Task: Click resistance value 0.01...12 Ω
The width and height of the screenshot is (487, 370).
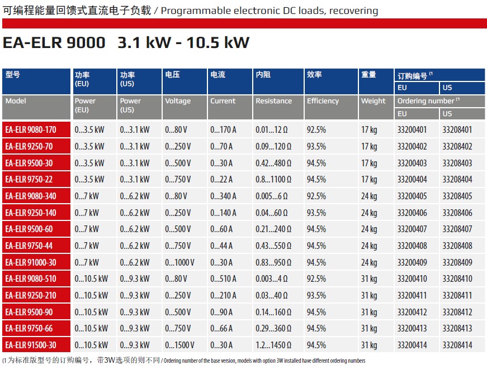Action: click(x=272, y=129)
